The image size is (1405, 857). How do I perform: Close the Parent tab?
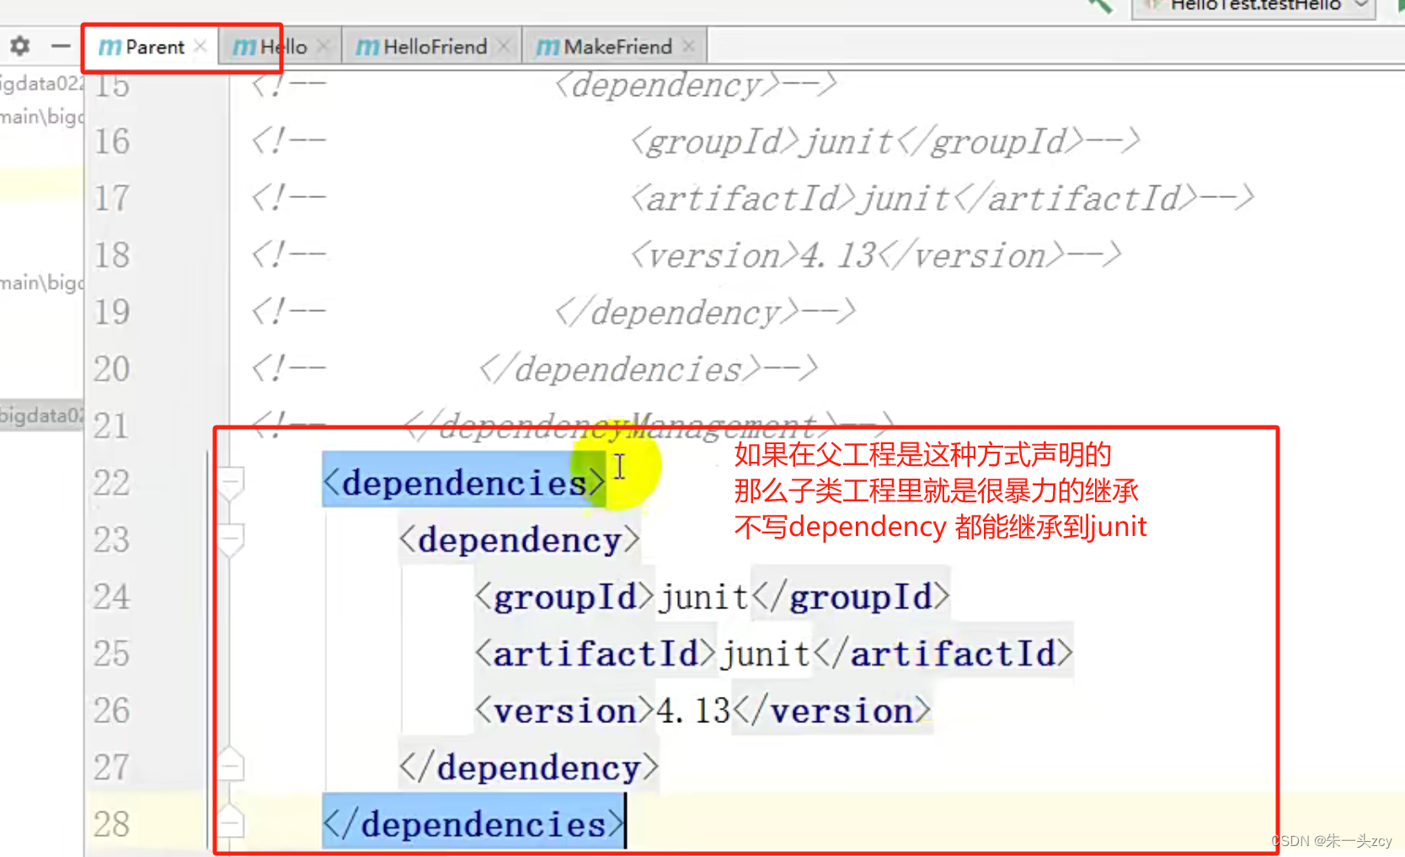click(200, 46)
